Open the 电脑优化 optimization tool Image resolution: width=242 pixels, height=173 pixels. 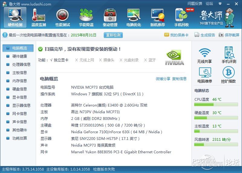pos(134,17)
